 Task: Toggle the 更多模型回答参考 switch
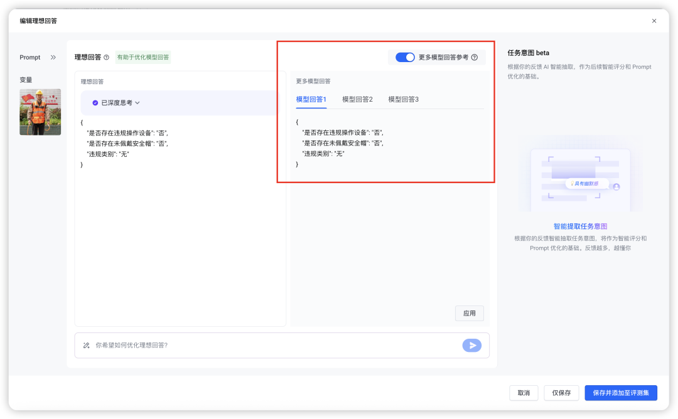point(405,57)
